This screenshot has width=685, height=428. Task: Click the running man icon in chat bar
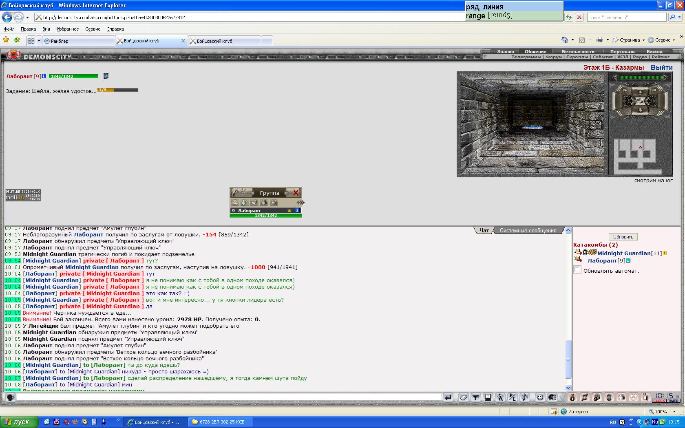pos(500,397)
